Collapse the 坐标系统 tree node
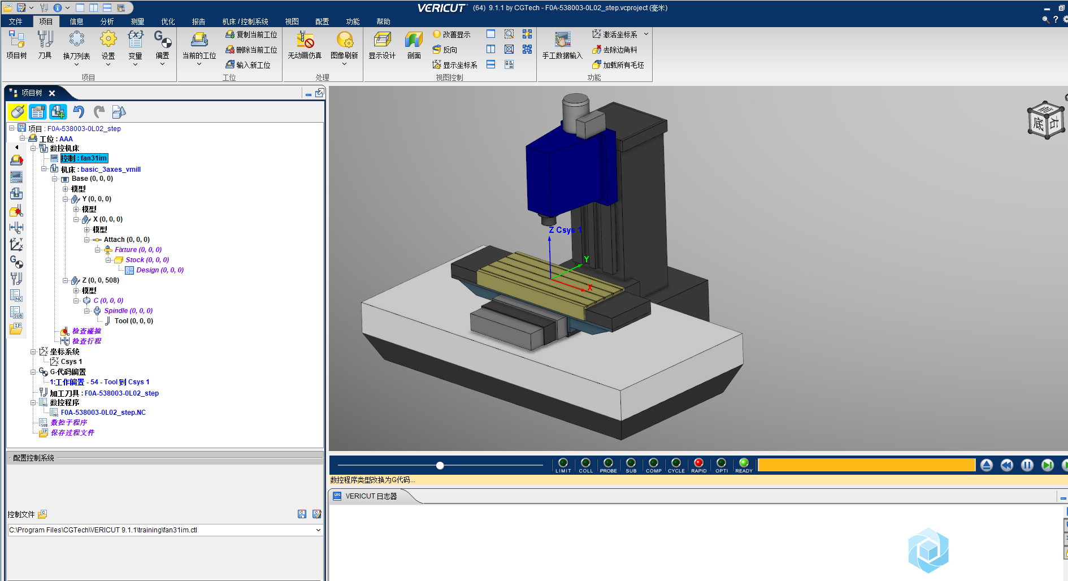The height and width of the screenshot is (581, 1068). pyautogui.click(x=33, y=352)
